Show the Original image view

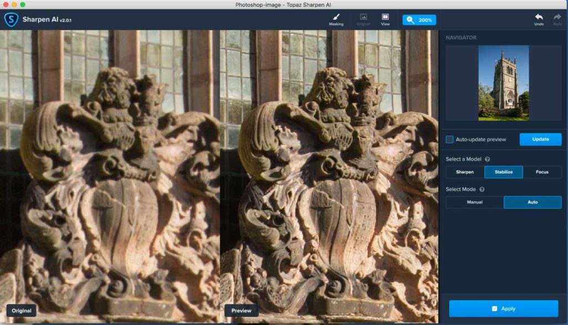(363, 19)
